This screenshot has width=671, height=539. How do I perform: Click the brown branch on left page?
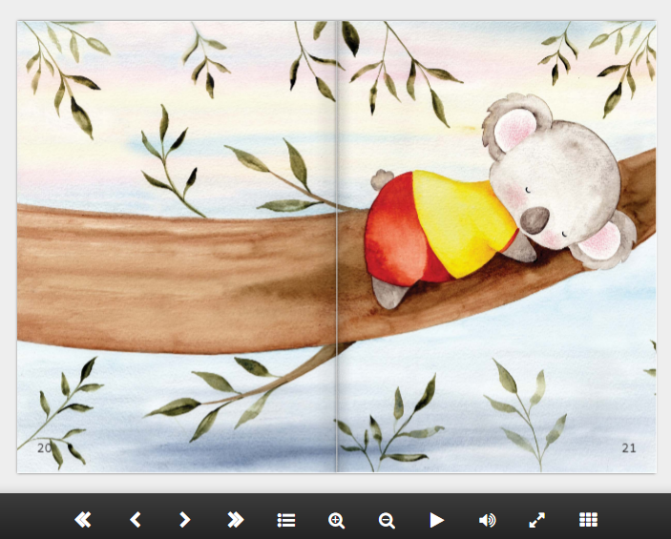172,277
